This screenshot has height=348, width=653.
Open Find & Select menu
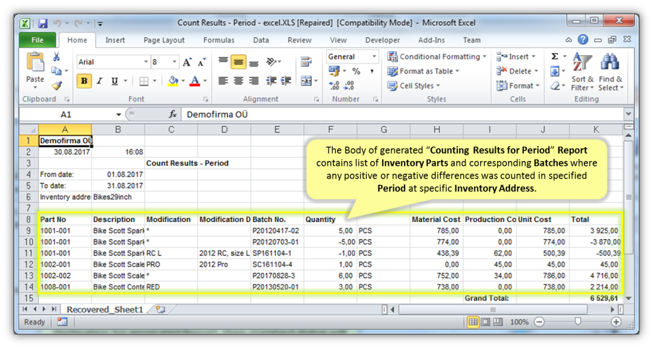coord(611,71)
